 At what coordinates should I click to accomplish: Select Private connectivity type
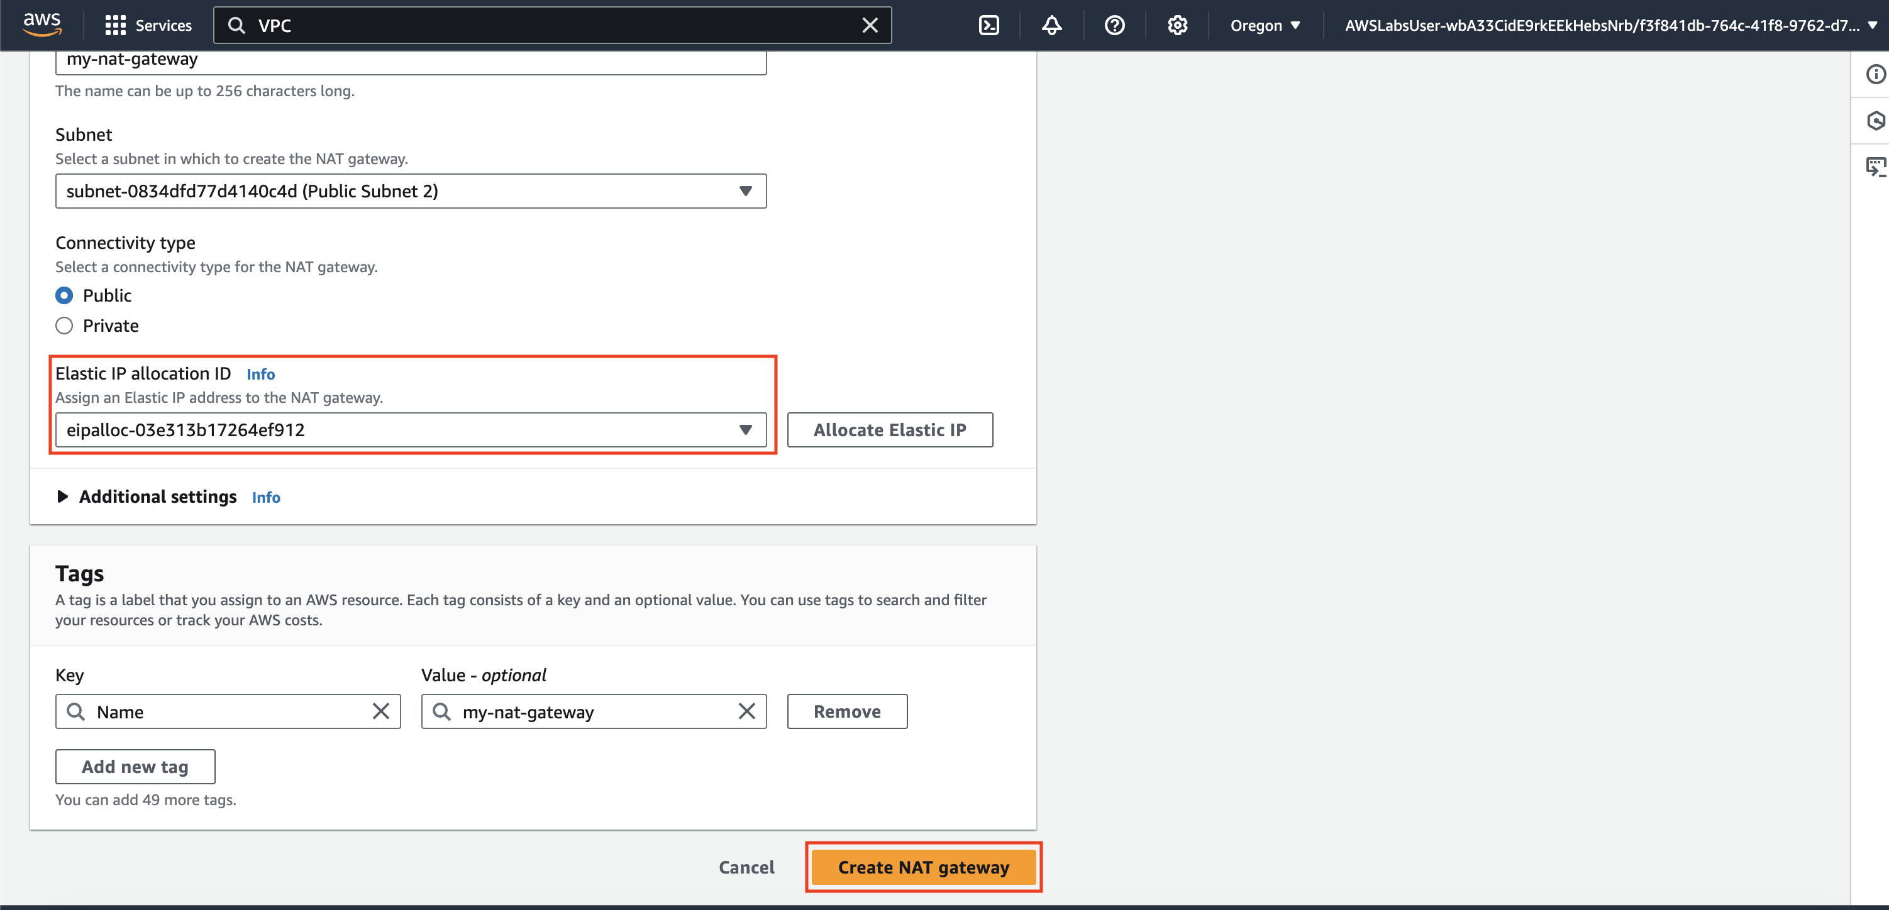(65, 326)
